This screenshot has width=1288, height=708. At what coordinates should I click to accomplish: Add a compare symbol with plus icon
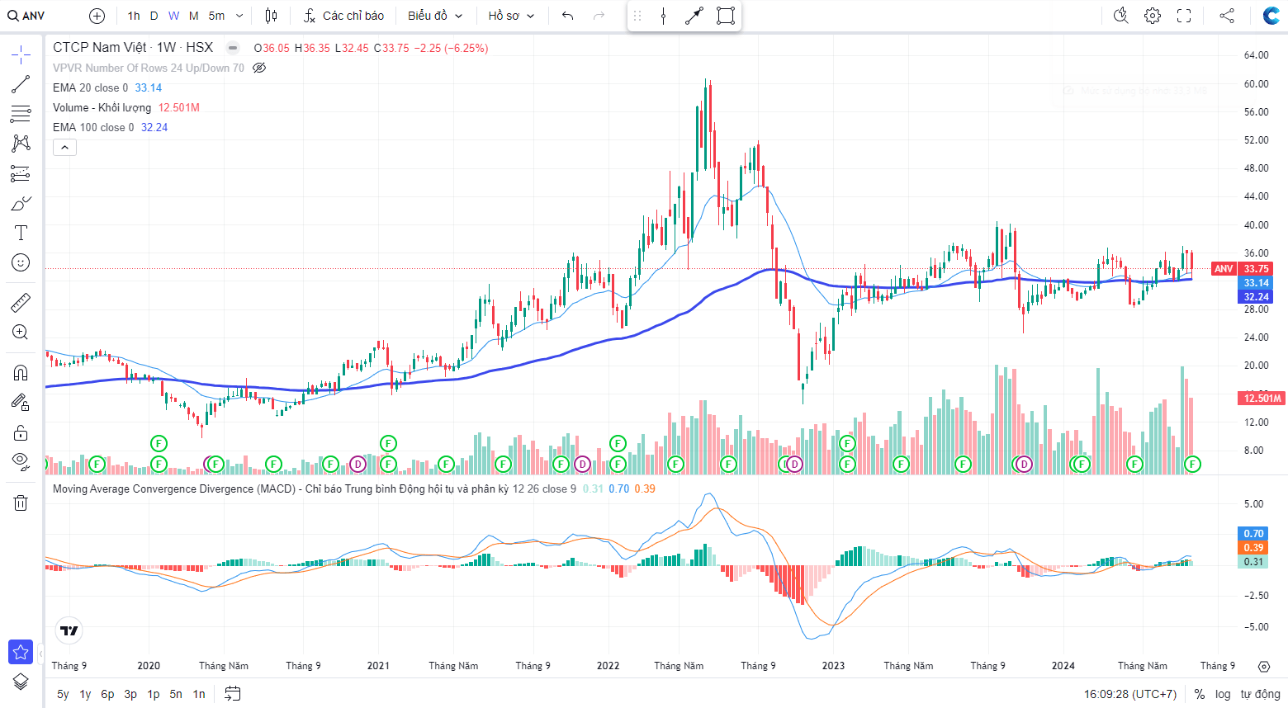point(97,16)
